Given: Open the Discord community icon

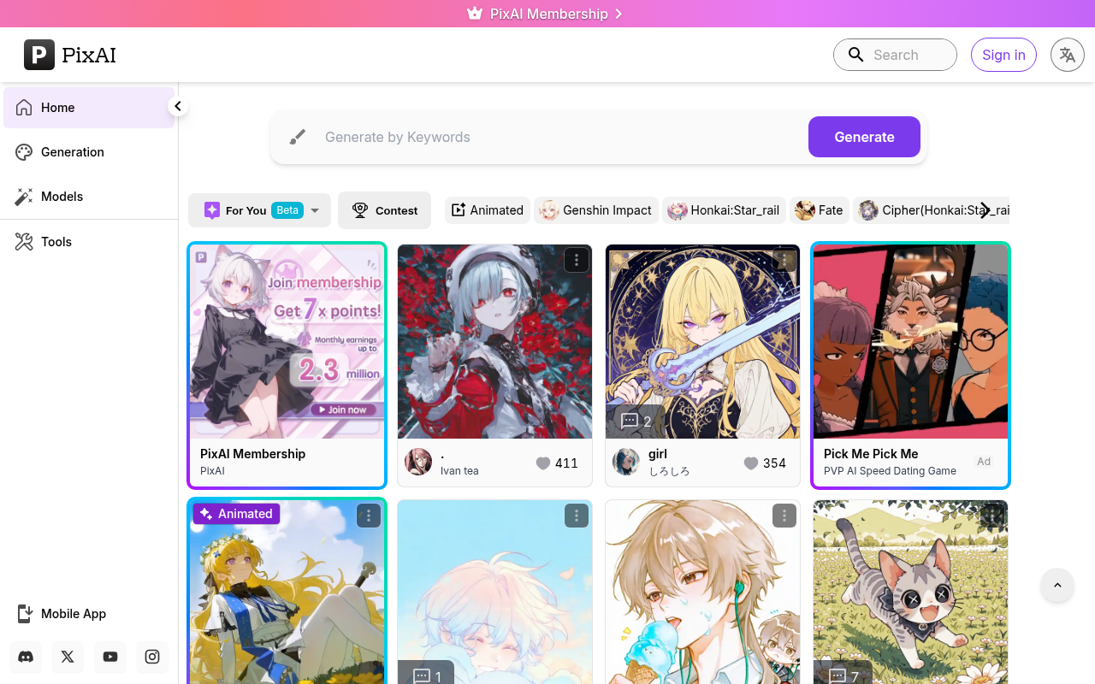Looking at the screenshot, I should coord(25,657).
